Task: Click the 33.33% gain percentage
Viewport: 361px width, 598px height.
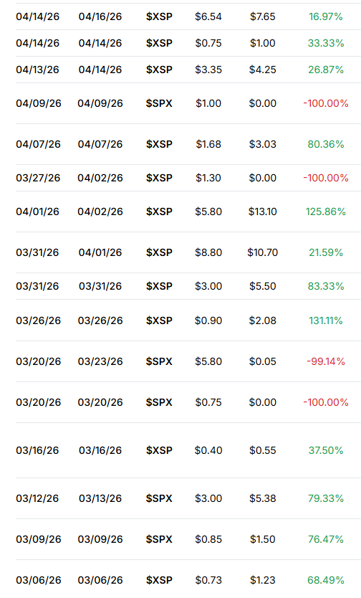Action: click(326, 43)
